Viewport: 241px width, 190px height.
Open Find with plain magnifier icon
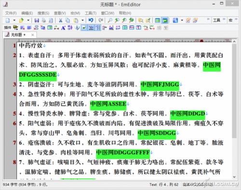(x=110, y=20)
